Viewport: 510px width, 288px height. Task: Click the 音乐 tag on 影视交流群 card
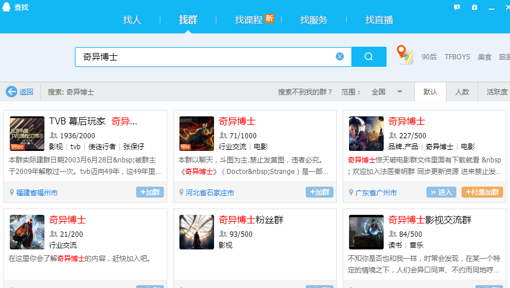(x=417, y=245)
